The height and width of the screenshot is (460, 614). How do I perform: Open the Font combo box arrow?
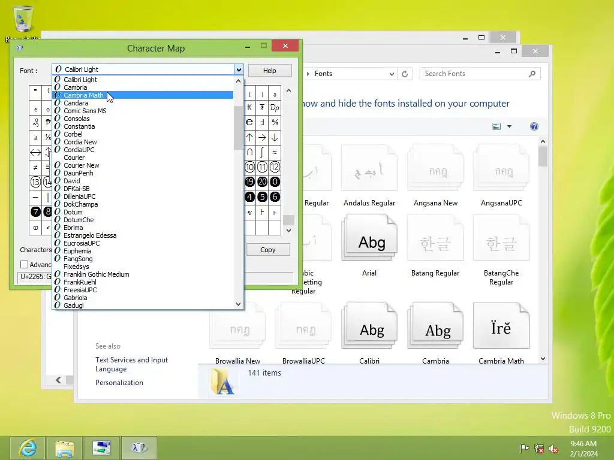coord(239,69)
